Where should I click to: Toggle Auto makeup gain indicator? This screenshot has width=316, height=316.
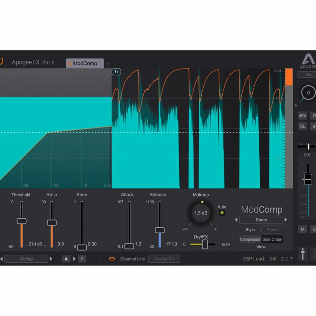click(x=222, y=213)
